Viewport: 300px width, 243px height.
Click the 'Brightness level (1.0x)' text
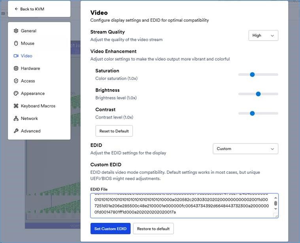click(x=116, y=98)
